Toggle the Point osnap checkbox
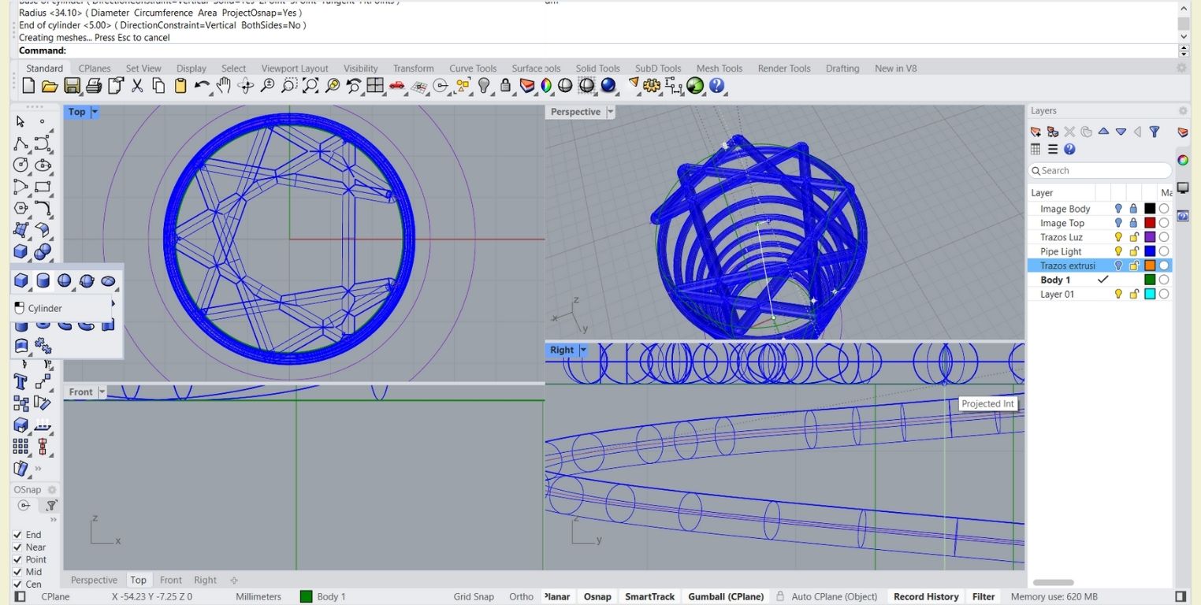This screenshot has height=605, width=1201. [17, 560]
